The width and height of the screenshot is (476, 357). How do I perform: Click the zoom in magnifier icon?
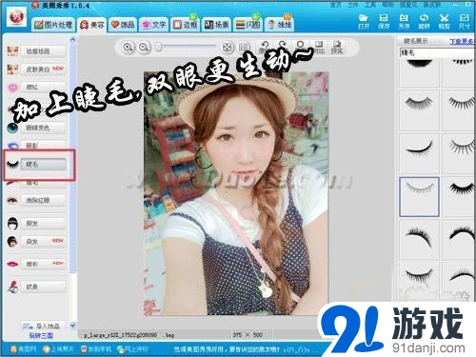(x=128, y=48)
